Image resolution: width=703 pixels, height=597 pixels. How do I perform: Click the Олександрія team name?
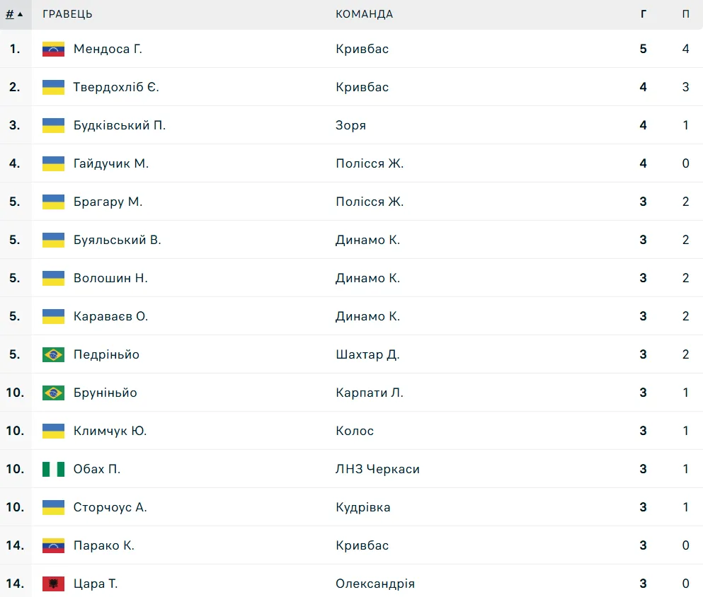pos(375,584)
